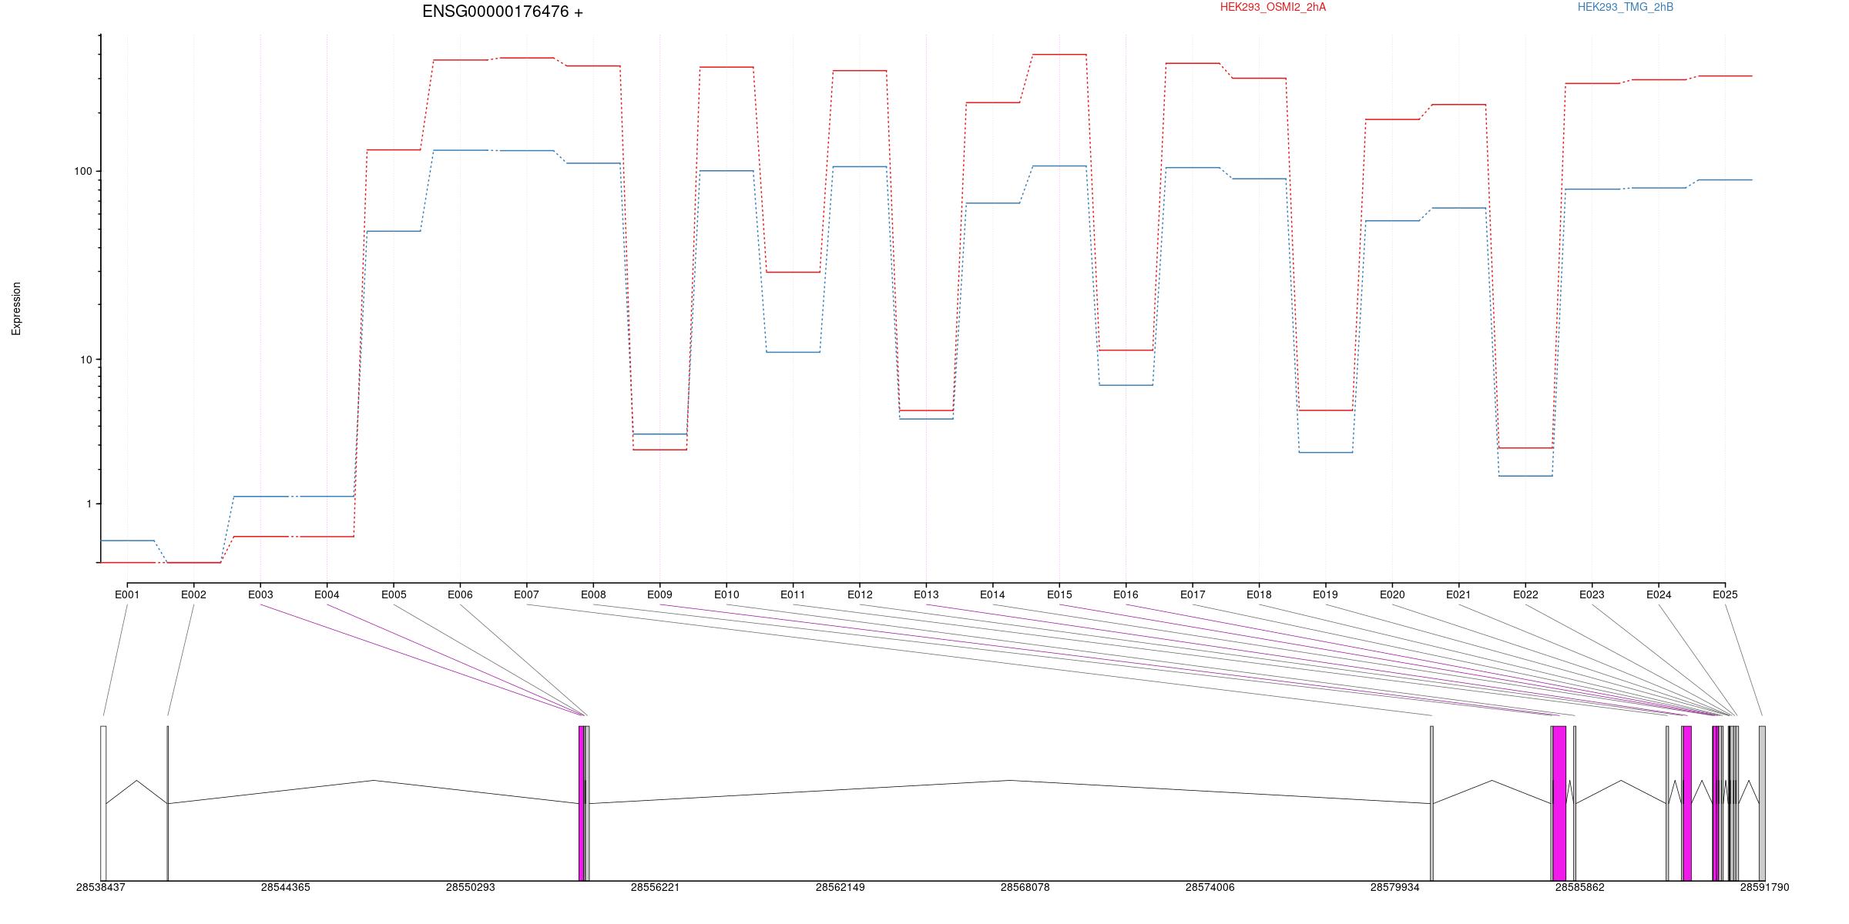1849x924 pixels.
Task: Select exon label E022
Action: tap(1525, 594)
